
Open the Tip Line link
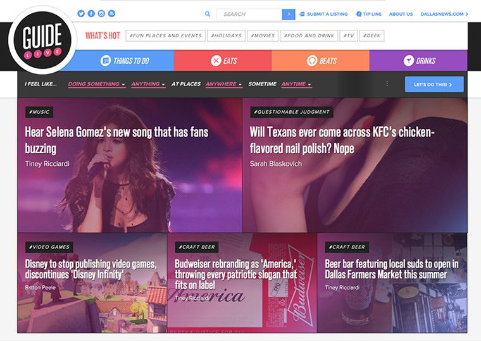[x=372, y=14]
